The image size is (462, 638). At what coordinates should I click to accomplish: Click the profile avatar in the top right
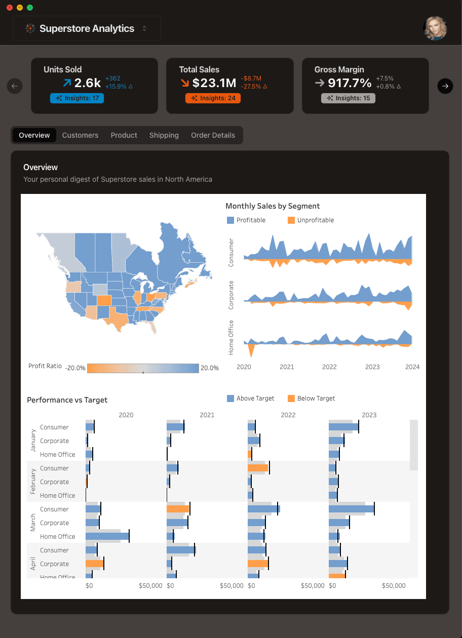(x=435, y=28)
